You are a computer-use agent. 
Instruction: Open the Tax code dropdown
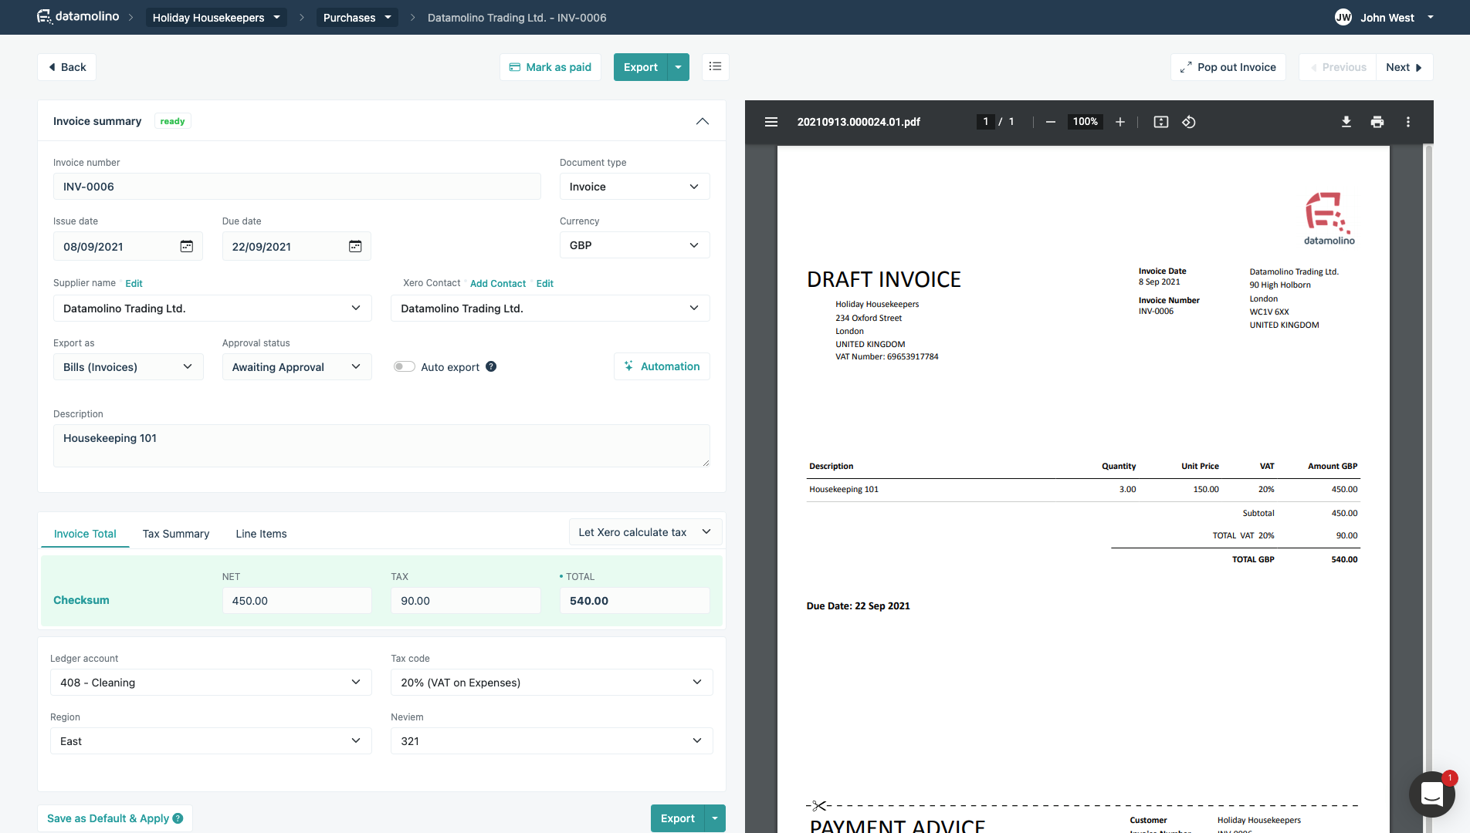[x=551, y=683]
